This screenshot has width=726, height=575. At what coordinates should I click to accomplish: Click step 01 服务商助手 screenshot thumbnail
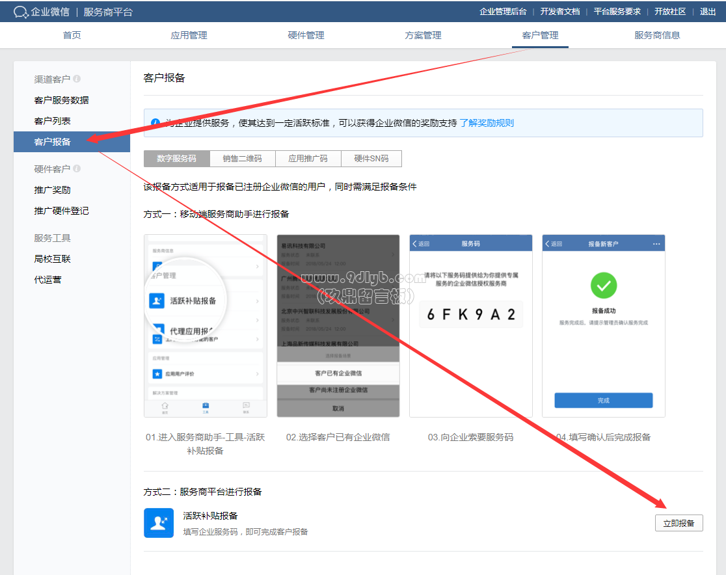tap(206, 326)
